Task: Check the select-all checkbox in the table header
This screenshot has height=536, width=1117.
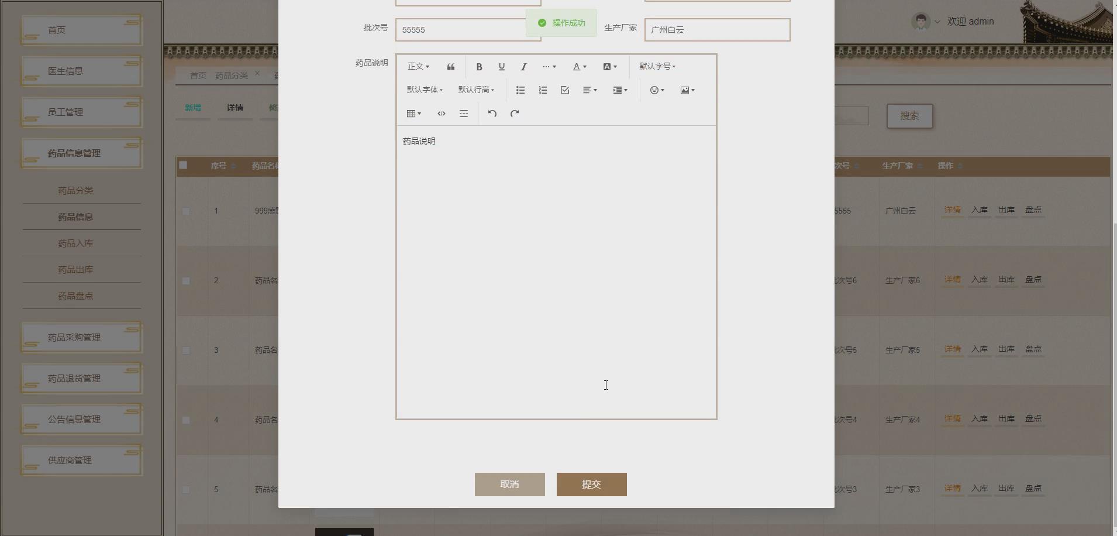Action: click(x=182, y=166)
